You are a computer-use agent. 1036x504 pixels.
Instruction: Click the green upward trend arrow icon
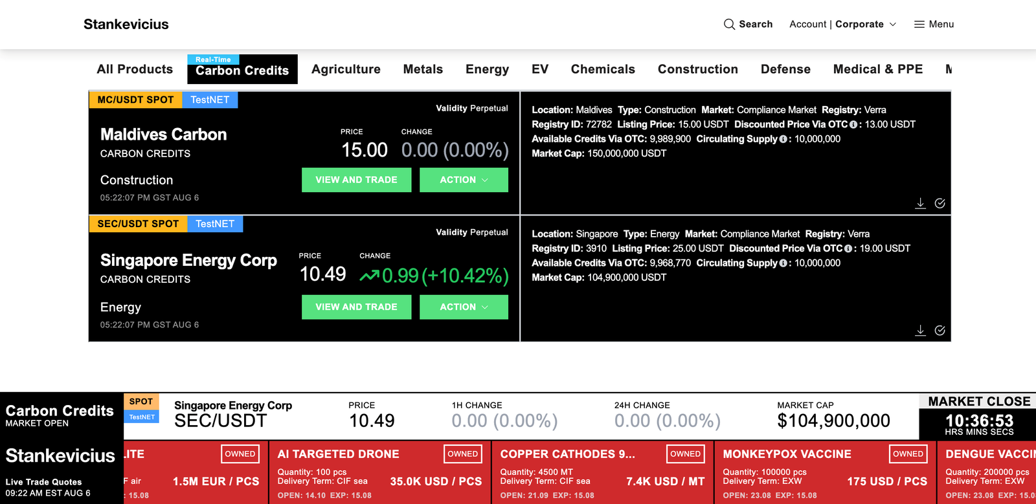click(x=370, y=276)
